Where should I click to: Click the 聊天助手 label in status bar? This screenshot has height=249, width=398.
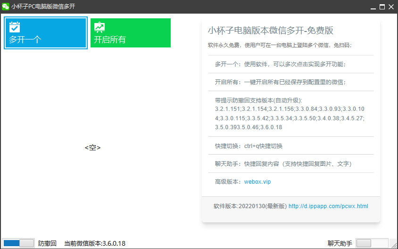tap(340, 243)
